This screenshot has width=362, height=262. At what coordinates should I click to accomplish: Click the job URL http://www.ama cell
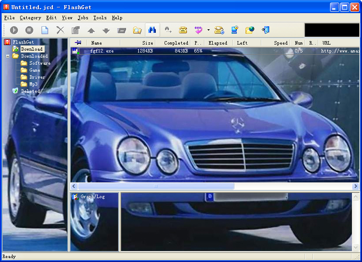pyautogui.click(x=340, y=51)
